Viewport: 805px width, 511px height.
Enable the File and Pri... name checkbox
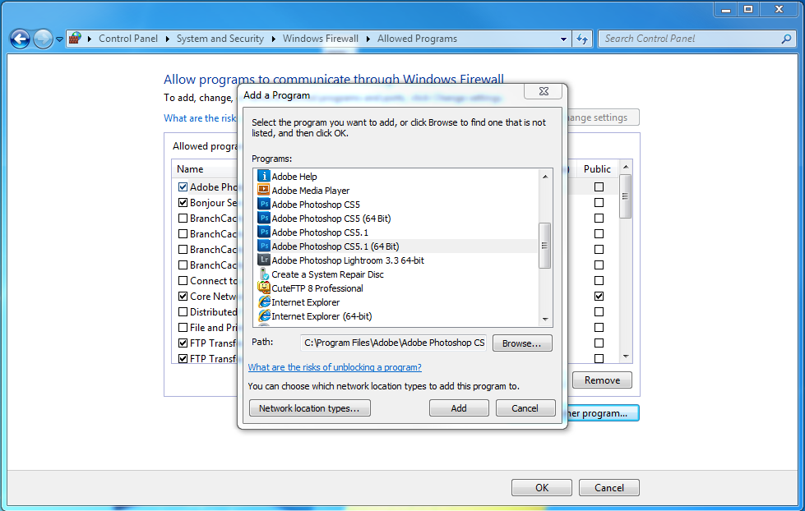point(183,327)
